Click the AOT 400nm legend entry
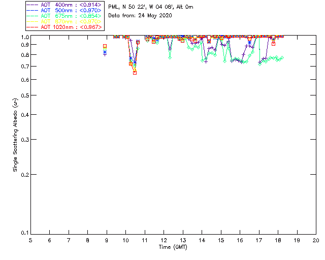 (x=64, y=5)
